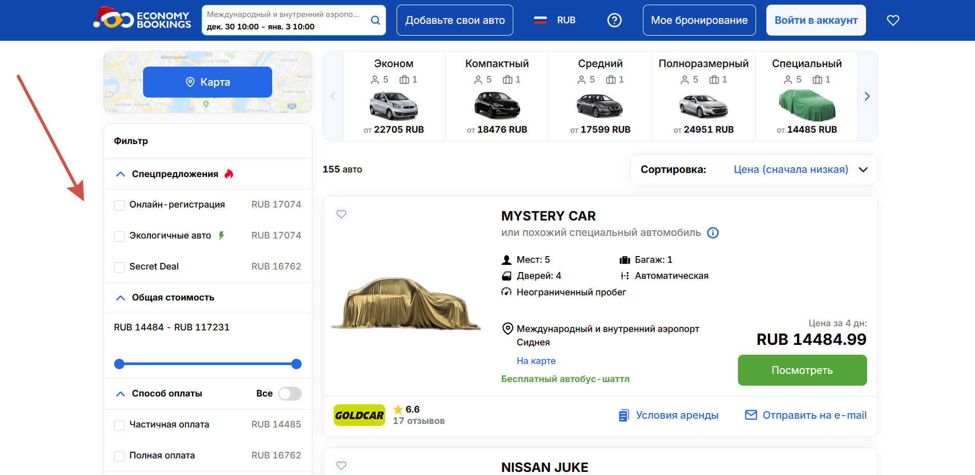Open the На карте link
975x475 pixels.
coord(536,361)
